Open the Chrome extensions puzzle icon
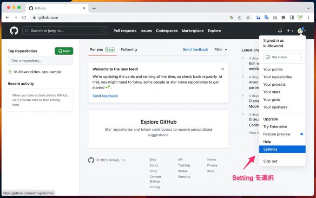The height and width of the screenshot is (198, 316). pos(283,17)
